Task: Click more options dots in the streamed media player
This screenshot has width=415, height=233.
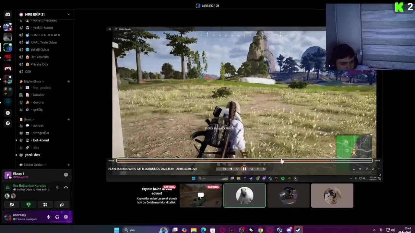Action: click(x=379, y=169)
